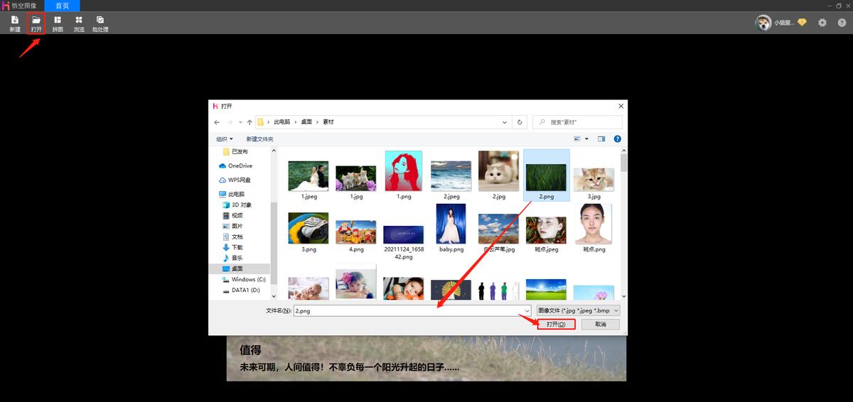Expand the address bar history dropdown
Screen dimensions: 853x402
(505, 122)
